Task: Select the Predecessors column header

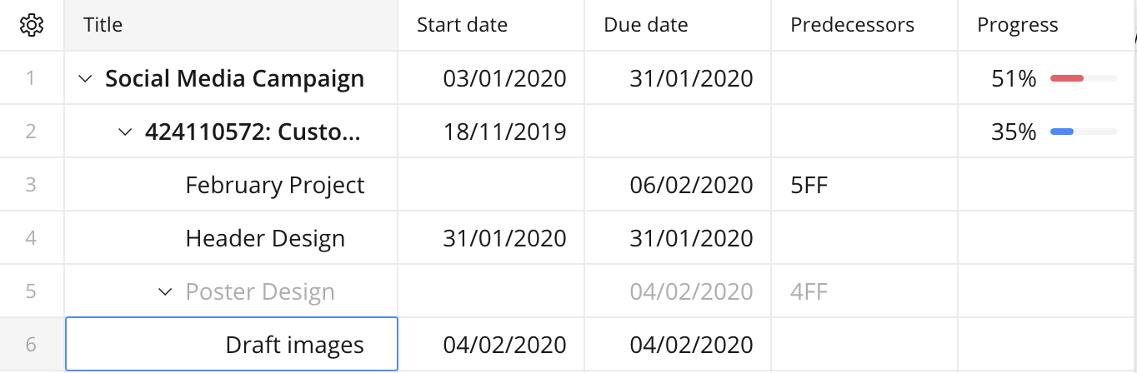Action: click(852, 25)
